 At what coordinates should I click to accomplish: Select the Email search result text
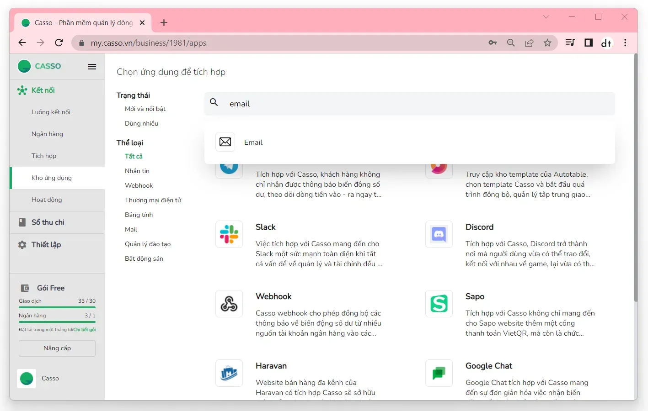[x=253, y=142]
